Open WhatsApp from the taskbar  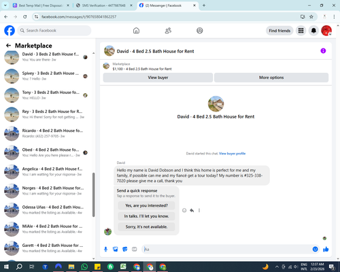[x=84, y=267]
